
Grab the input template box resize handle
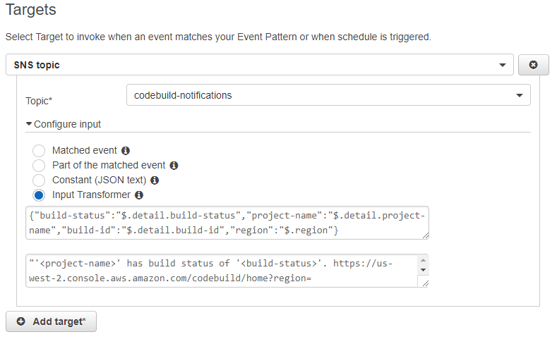tap(424, 283)
